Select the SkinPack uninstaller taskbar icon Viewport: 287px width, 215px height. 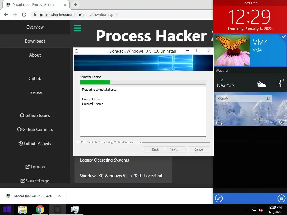[x=57, y=209]
